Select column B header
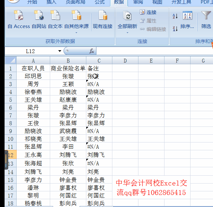 (68, 60)
